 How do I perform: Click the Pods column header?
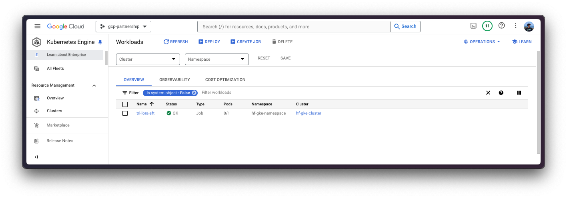pos(228,104)
